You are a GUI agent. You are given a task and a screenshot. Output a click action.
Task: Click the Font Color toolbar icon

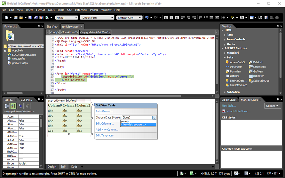point(242,18)
